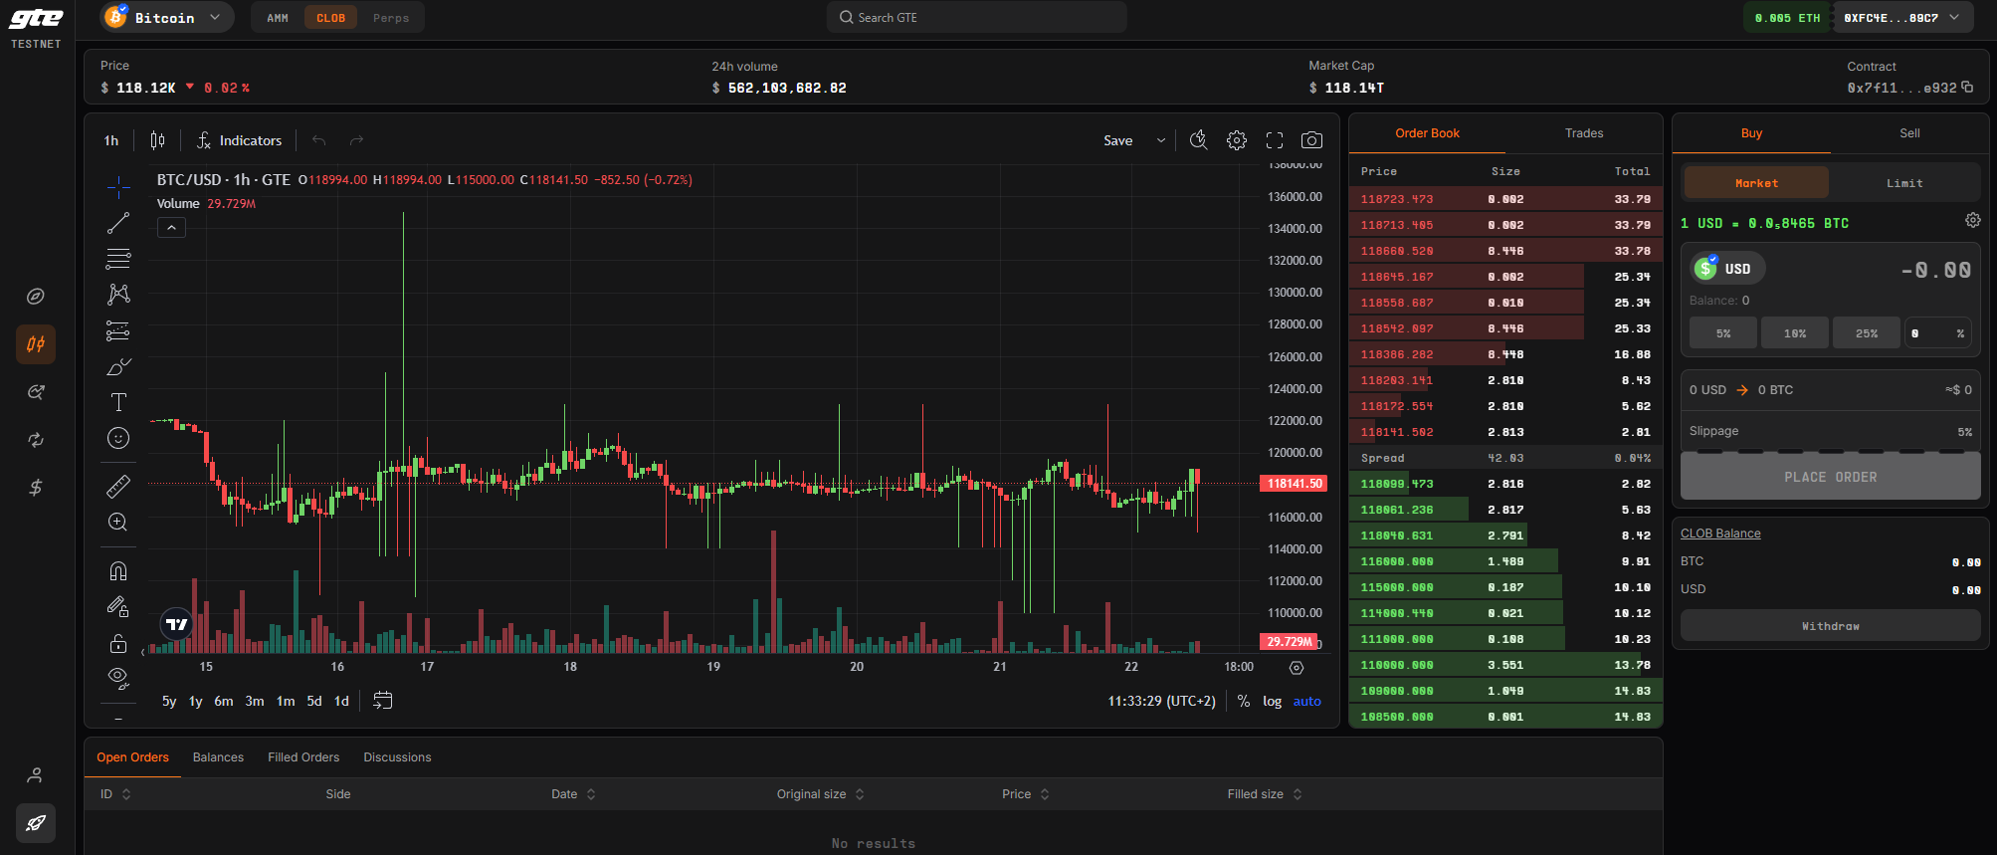Open the dollar sign sidebar icon
This screenshot has height=855, width=1997.
pos(36,488)
